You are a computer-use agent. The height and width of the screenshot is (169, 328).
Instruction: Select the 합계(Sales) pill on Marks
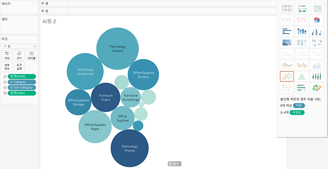(22, 93)
